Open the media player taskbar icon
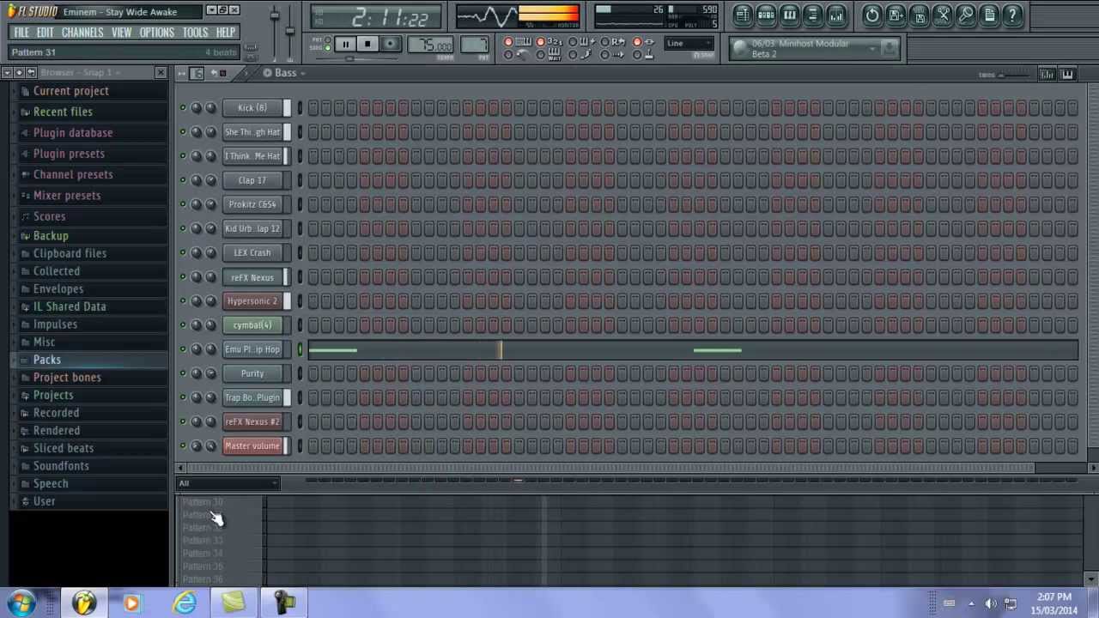The width and height of the screenshot is (1099, 618). 131,603
